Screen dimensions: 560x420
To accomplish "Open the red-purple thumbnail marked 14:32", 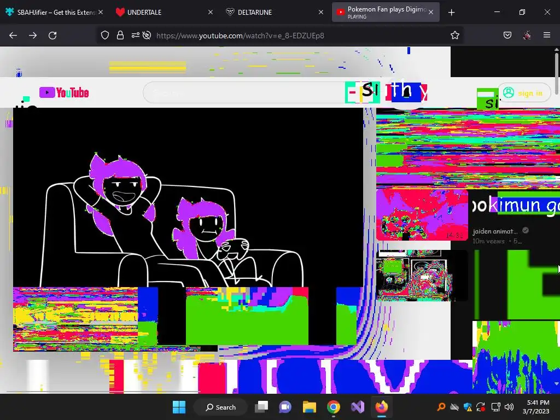I will (x=422, y=215).
